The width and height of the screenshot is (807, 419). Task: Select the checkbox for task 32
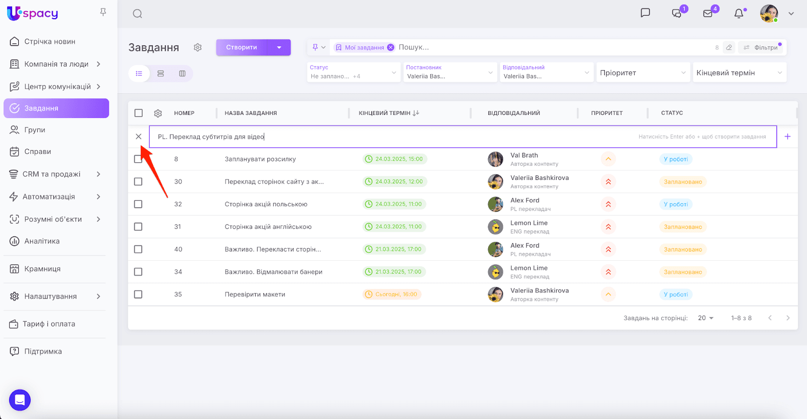138,204
